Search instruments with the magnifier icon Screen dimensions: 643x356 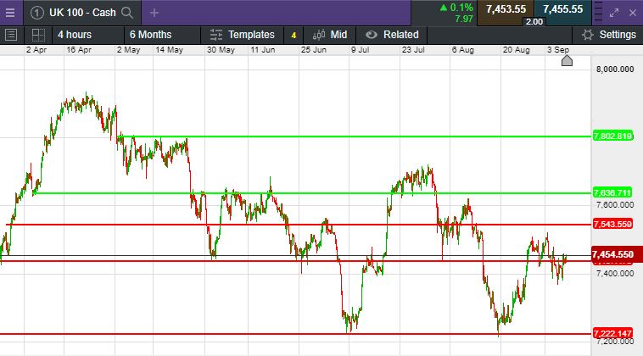click(x=127, y=13)
